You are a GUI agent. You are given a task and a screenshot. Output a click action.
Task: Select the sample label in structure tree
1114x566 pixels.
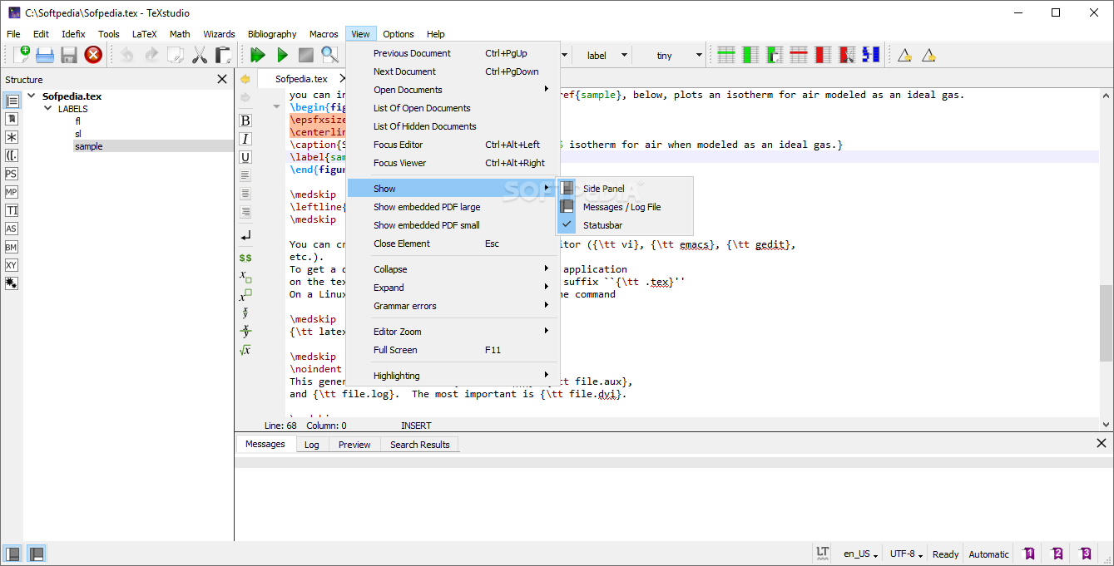click(x=89, y=146)
